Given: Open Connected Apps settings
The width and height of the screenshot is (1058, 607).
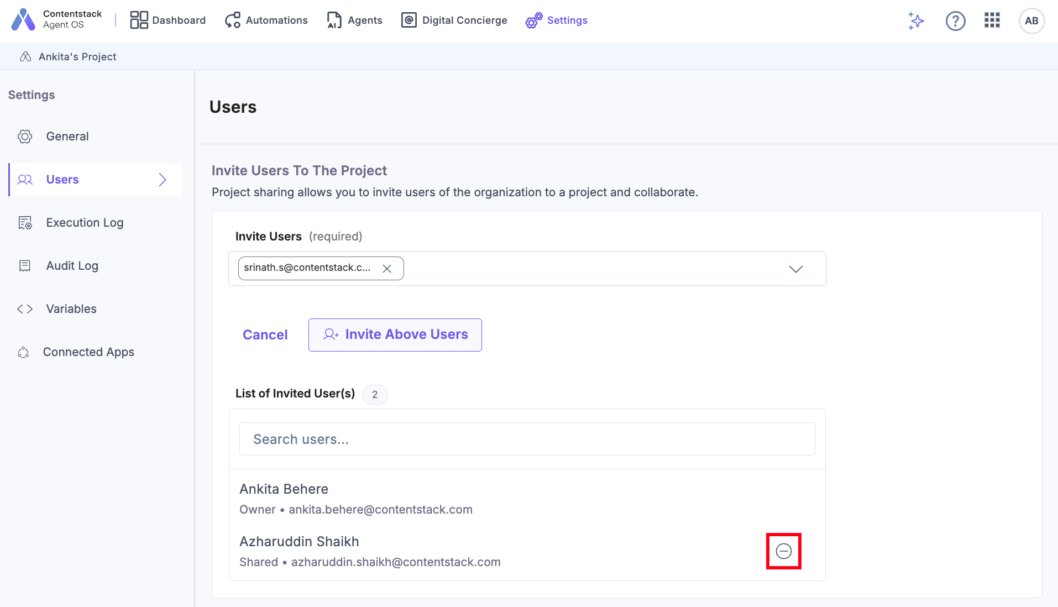Looking at the screenshot, I should (88, 352).
